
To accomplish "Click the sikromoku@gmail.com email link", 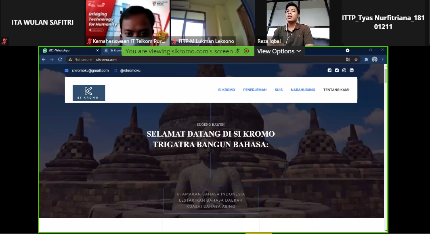I will 90,71.
